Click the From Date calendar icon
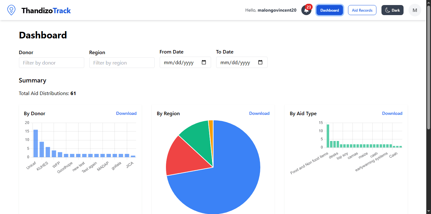The image size is (431, 214). (204, 62)
